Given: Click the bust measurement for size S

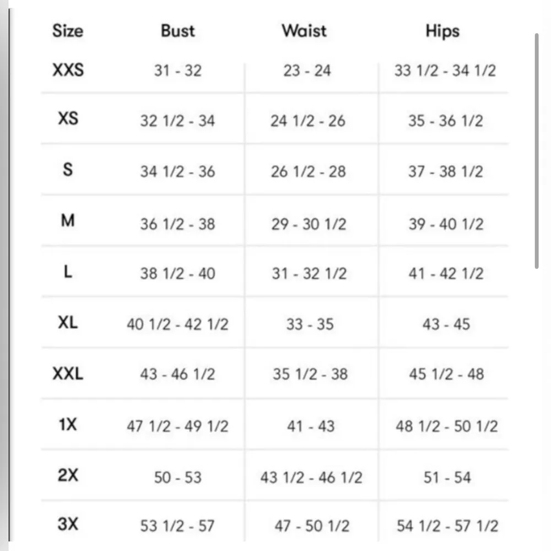Looking at the screenshot, I should (x=177, y=172).
